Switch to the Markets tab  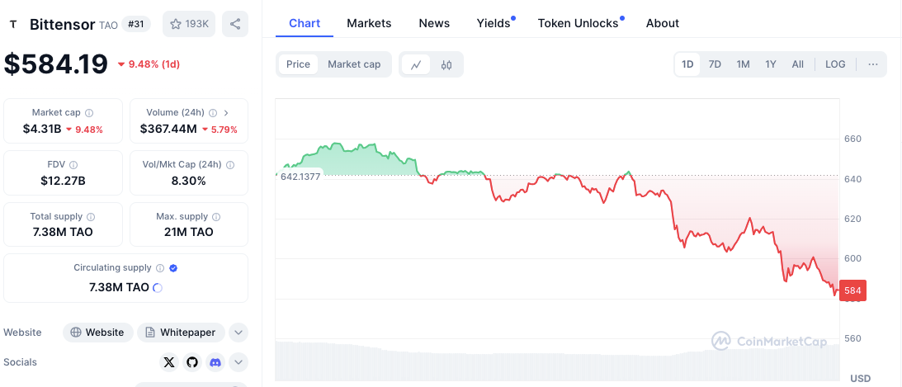click(369, 23)
